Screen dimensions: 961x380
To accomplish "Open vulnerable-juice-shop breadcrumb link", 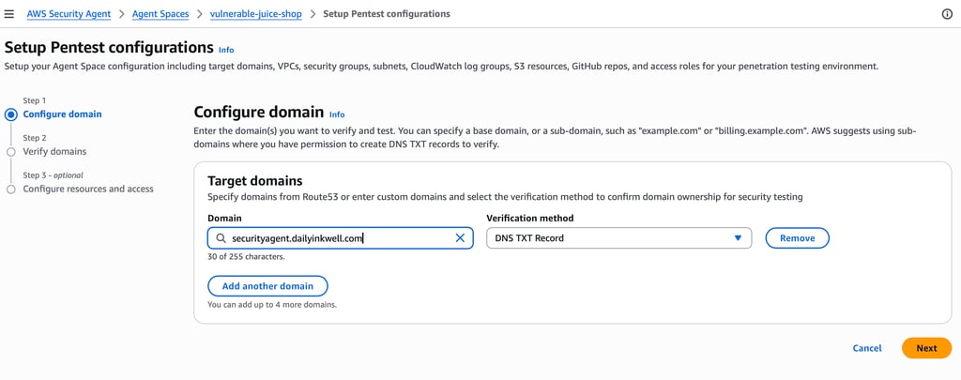I will (x=255, y=14).
